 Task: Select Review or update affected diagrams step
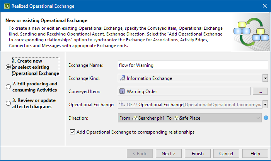coord(8,103)
